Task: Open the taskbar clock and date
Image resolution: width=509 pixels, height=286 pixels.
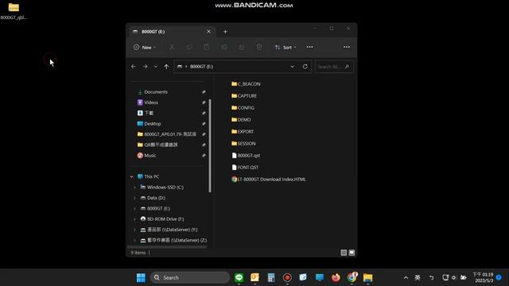Action: click(x=483, y=277)
